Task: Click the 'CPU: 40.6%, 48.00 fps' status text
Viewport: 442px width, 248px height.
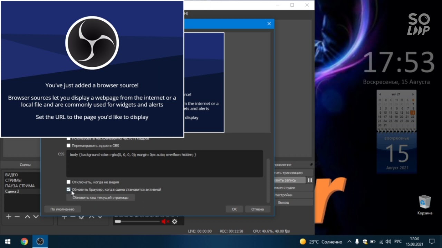Action: pyautogui.click(x=271, y=231)
